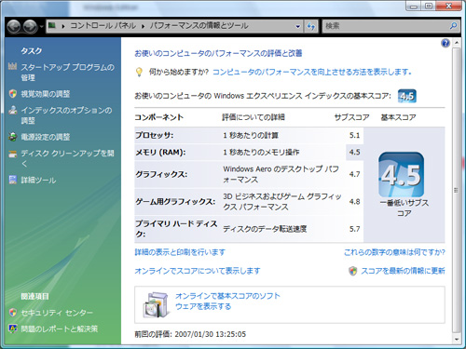The height and width of the screenshot is (349, 466).
Task: Click the コンポーネント column header
Action: pyautogui.click(x=158, y=117)
